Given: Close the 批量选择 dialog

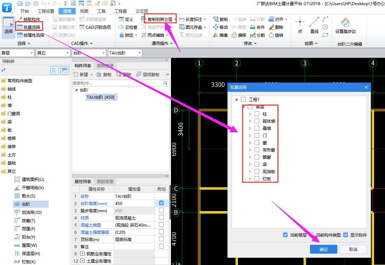Looking at the screenshot, I should [366, 87].
